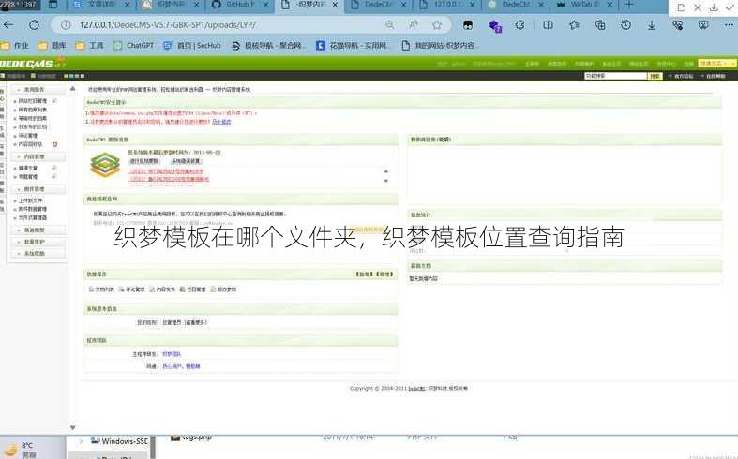Switch to the 127.0.0 browser tab

(x=446, y=5)
